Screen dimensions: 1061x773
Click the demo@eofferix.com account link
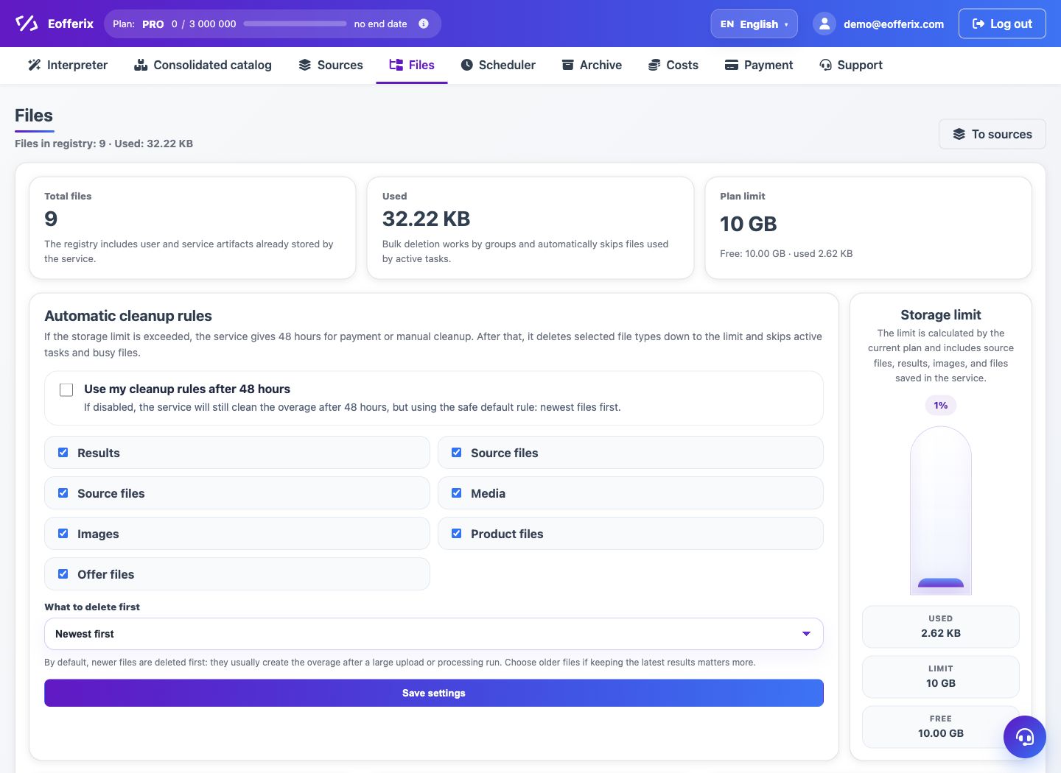pos(894,24)
